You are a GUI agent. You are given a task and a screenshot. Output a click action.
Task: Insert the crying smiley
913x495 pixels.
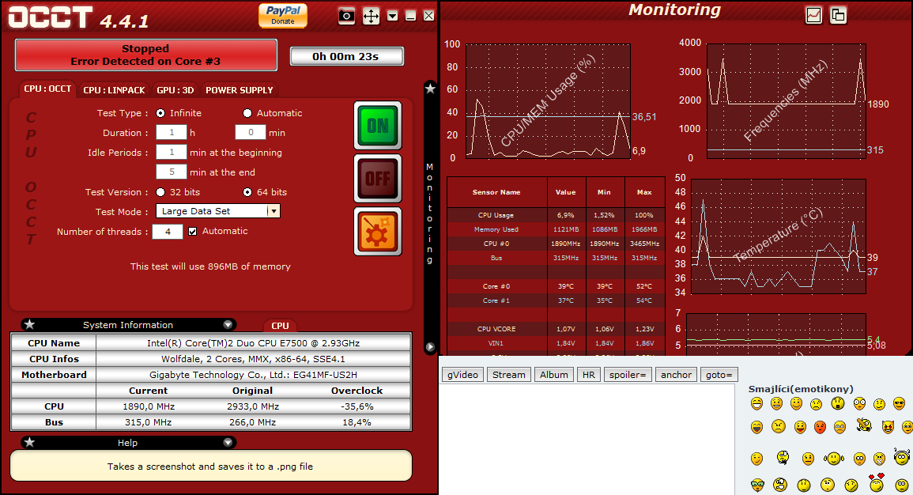tap(839, 428)
